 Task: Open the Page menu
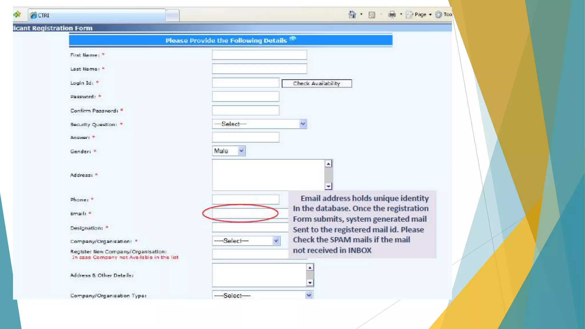pyautogui.click(x=420, y=15)
